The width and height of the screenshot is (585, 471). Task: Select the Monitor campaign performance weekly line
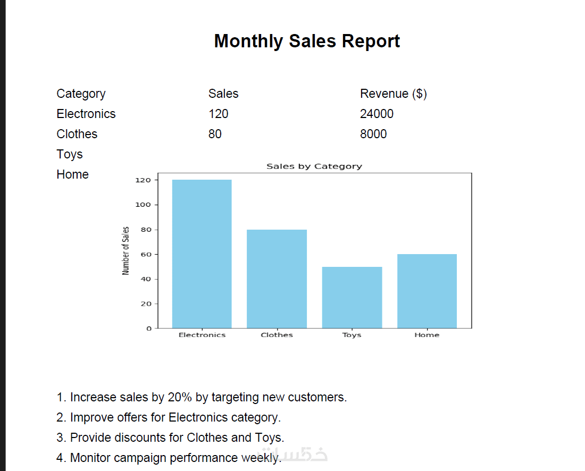169,458
